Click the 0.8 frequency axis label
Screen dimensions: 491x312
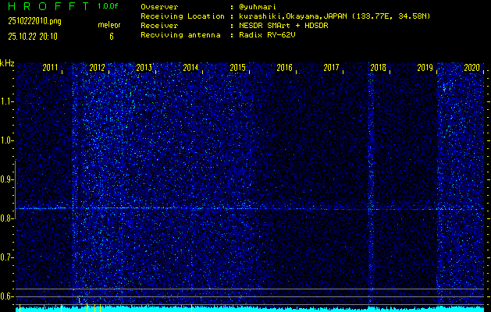pos(7,218)
